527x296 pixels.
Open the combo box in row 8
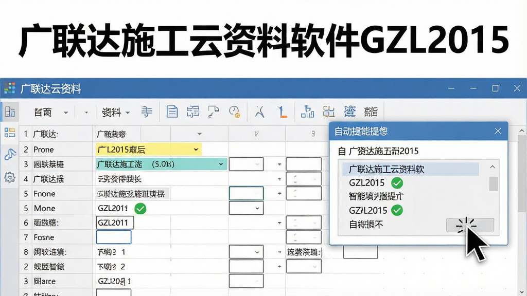point(246,252)
